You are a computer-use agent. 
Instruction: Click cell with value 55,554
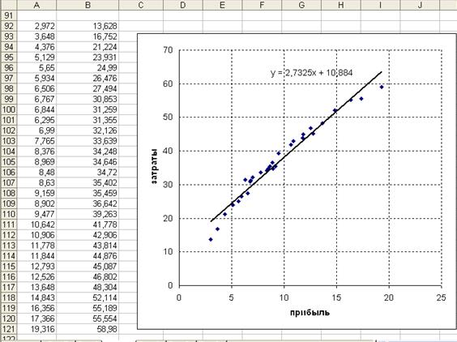(x=88, y=318)
